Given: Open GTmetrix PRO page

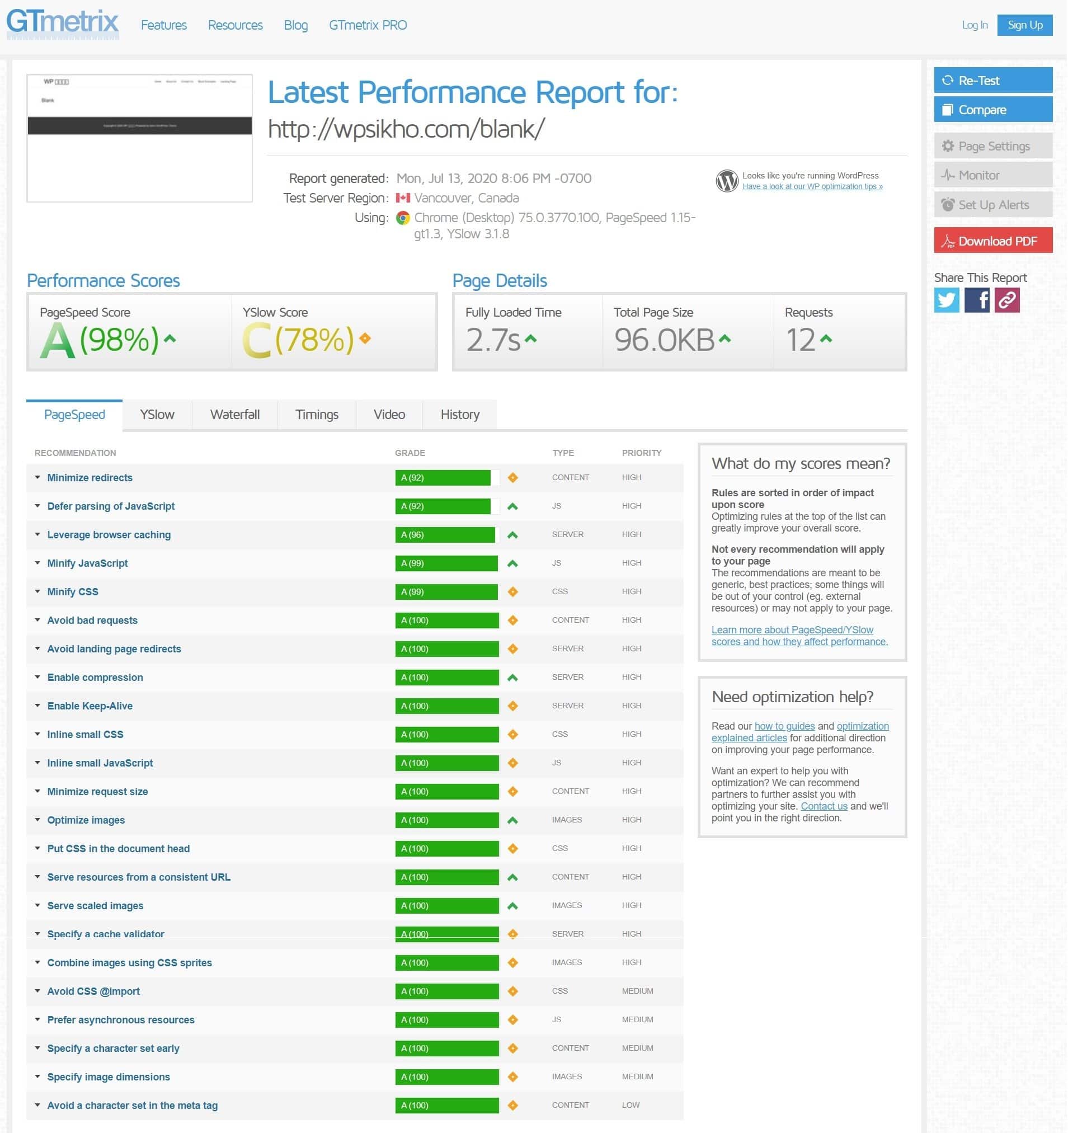Looking at the screenshot, I should (x=368, y=25).
